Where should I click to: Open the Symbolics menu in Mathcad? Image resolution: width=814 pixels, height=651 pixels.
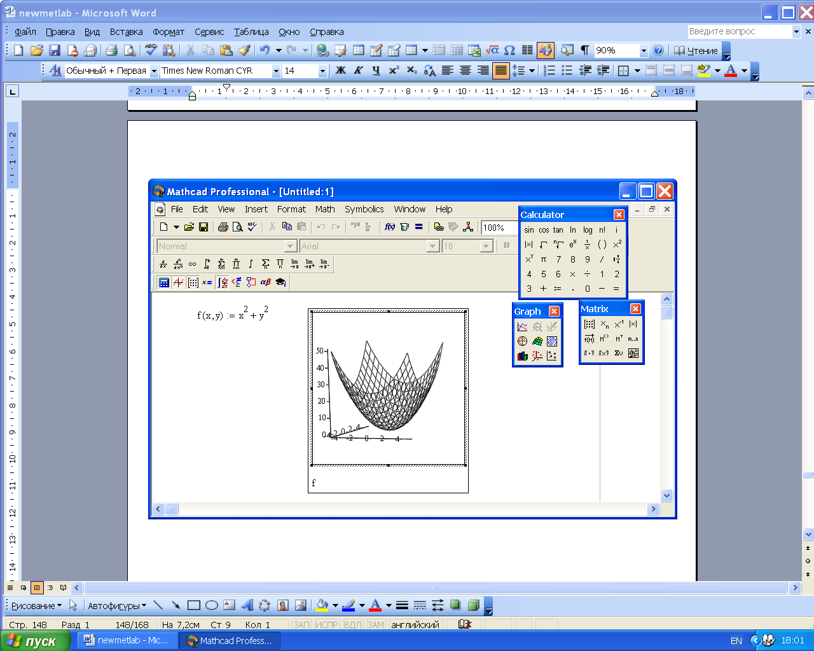(x=364, y=209)
